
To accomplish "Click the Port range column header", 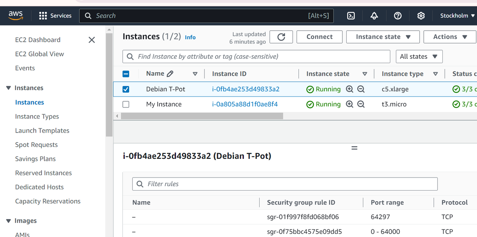I will 387,202.
